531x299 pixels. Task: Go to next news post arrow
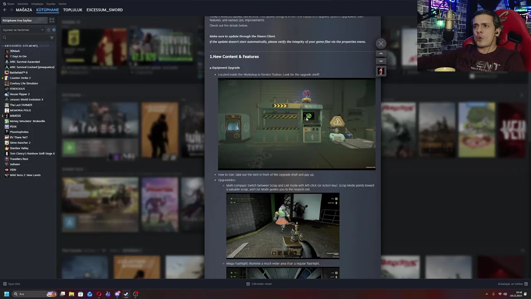pyautogui.click(x=381, y=61)
